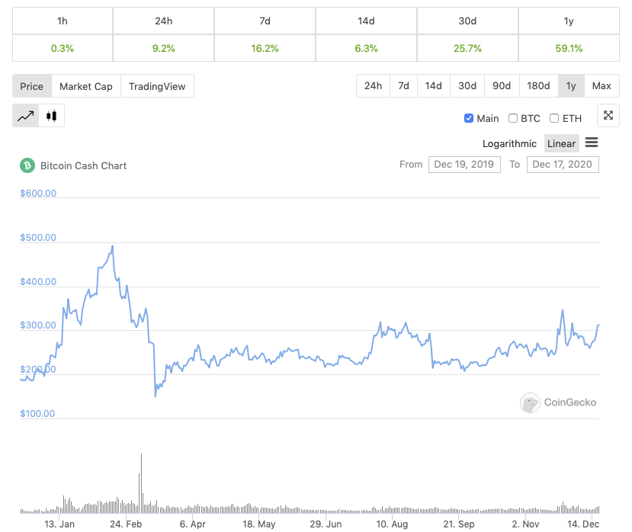632x532 pixels.
Task: Switch to candlestick chart icon
Action: pyautogui.click(x=51, y=116)
